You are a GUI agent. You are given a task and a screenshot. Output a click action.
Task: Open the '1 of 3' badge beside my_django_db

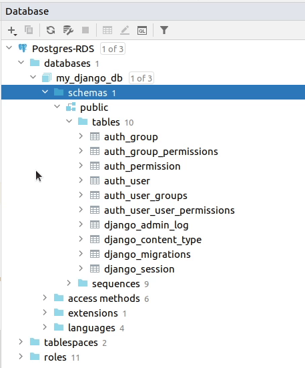[141, 78]
